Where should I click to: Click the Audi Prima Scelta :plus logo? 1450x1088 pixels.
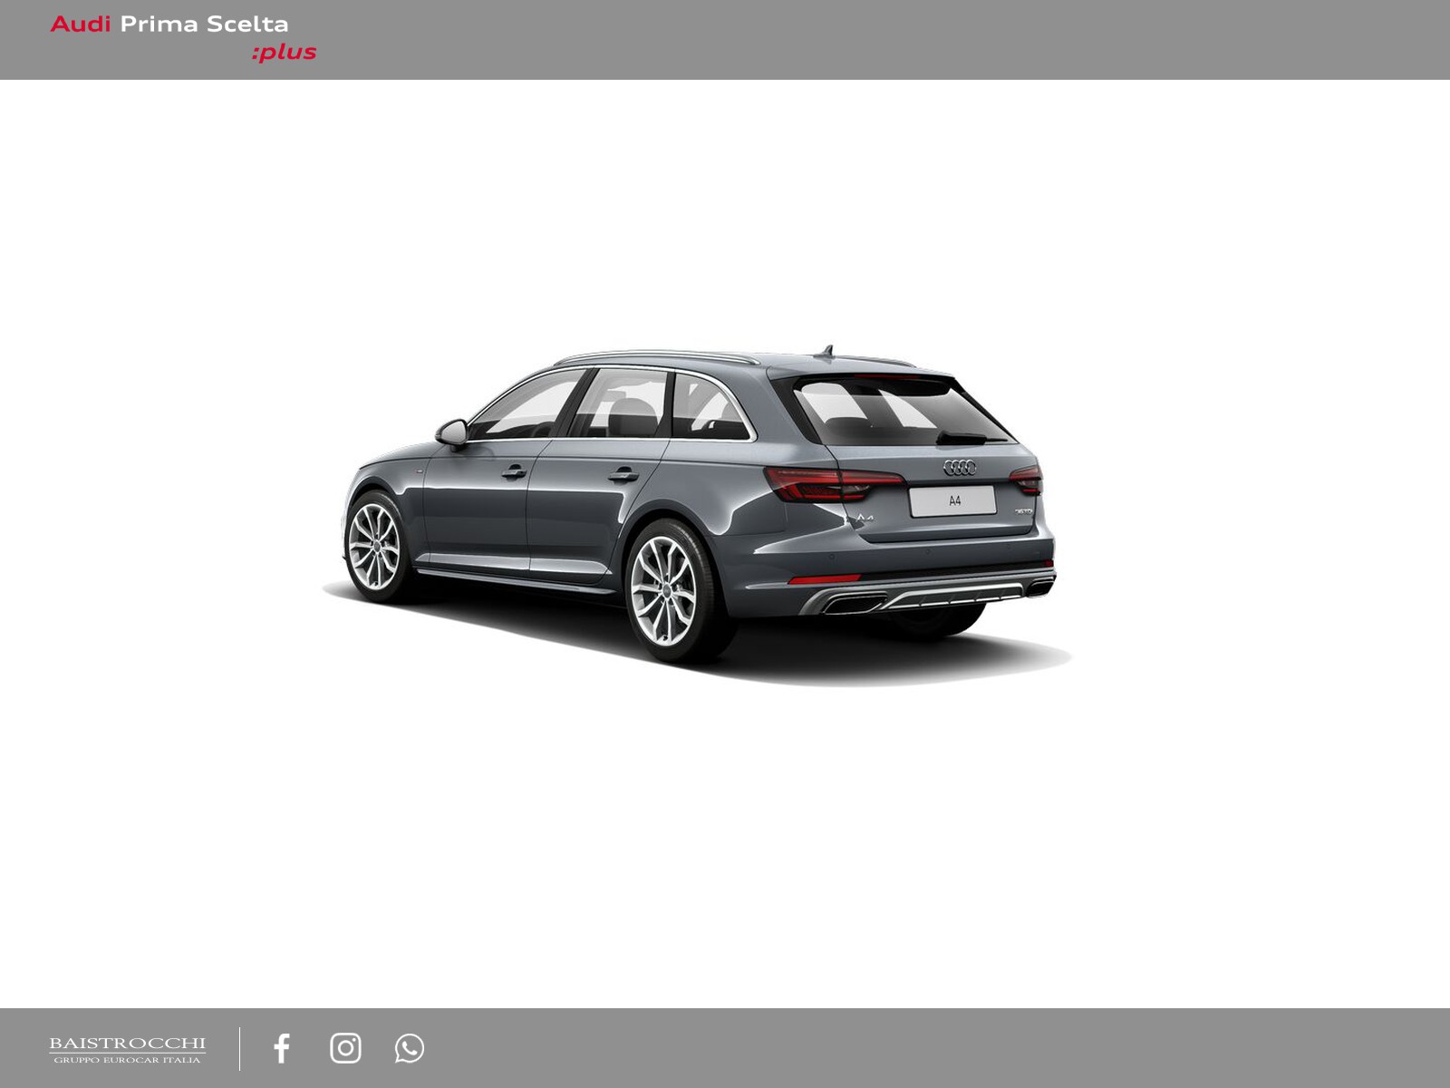coord(184,38)
